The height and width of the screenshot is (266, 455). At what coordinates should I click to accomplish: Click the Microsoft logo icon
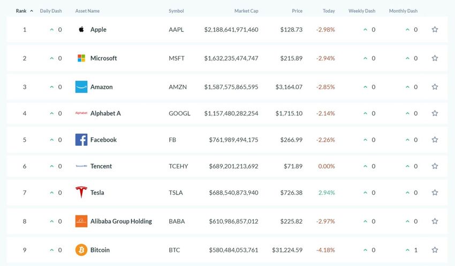(81, 58)
